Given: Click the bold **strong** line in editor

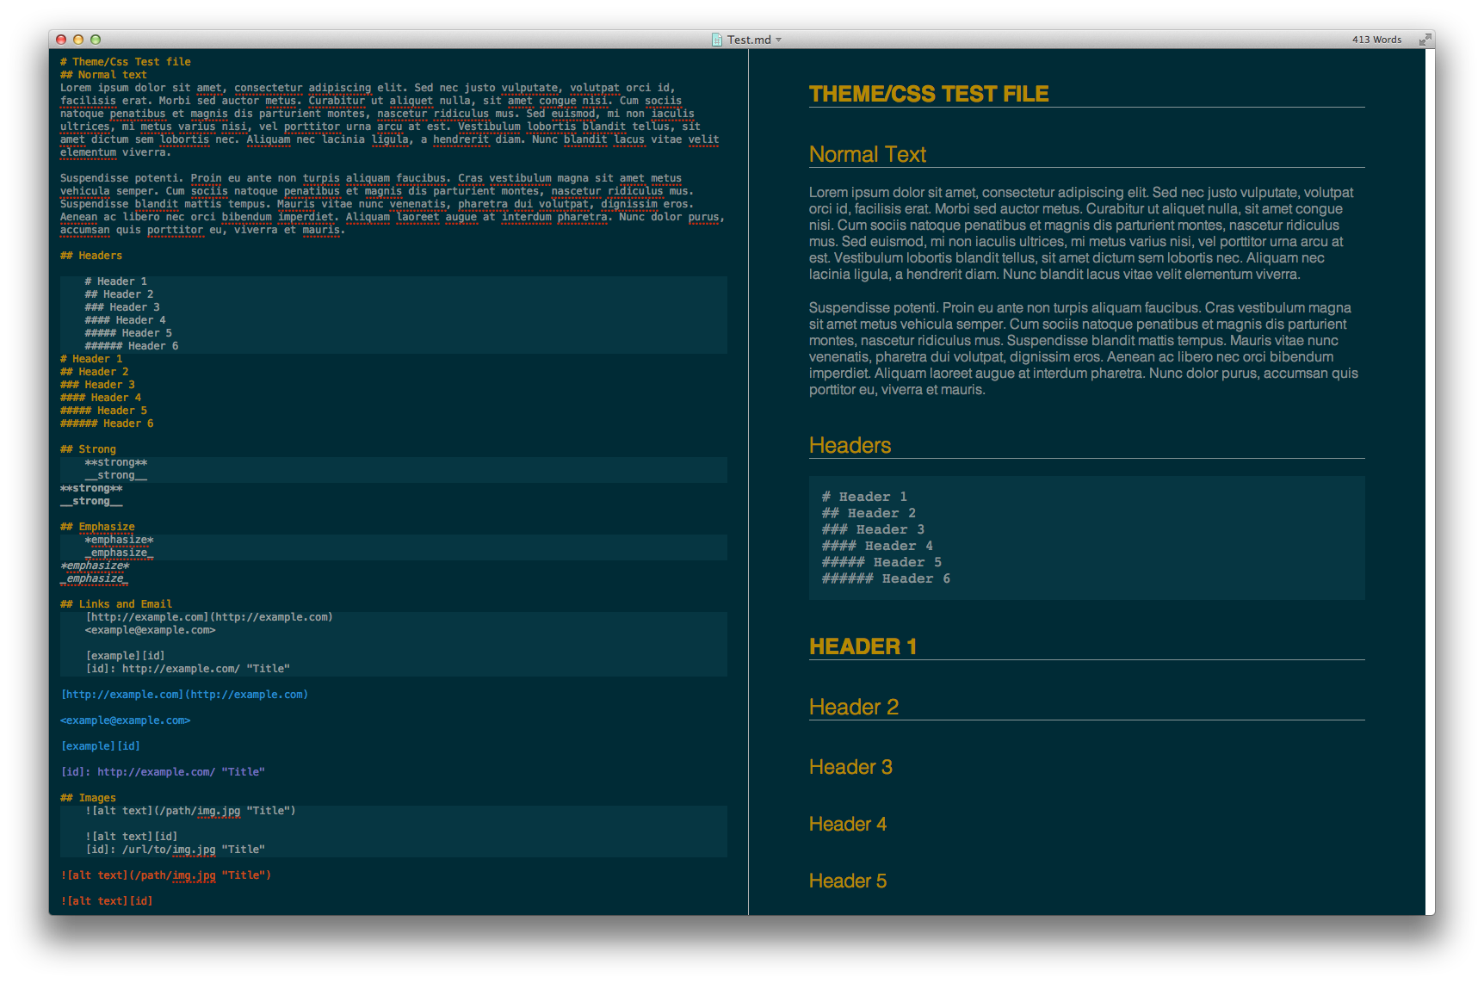Looking at the screenshot, I should click(91, 488).
